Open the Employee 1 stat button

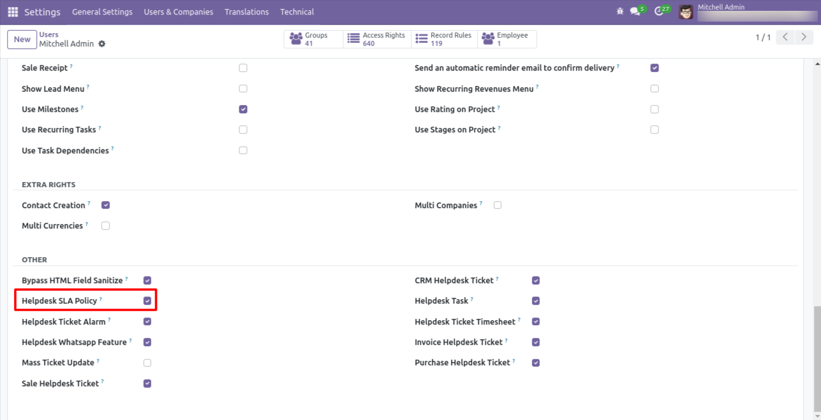point(507,39)
